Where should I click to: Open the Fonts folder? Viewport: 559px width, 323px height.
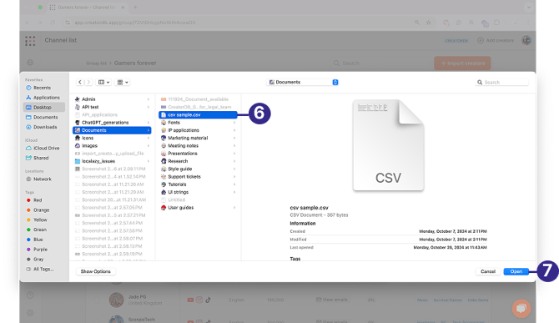click(198, 123)
